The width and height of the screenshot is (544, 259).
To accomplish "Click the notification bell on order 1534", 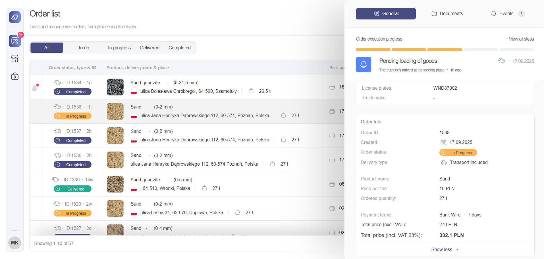I will point(35,88).
